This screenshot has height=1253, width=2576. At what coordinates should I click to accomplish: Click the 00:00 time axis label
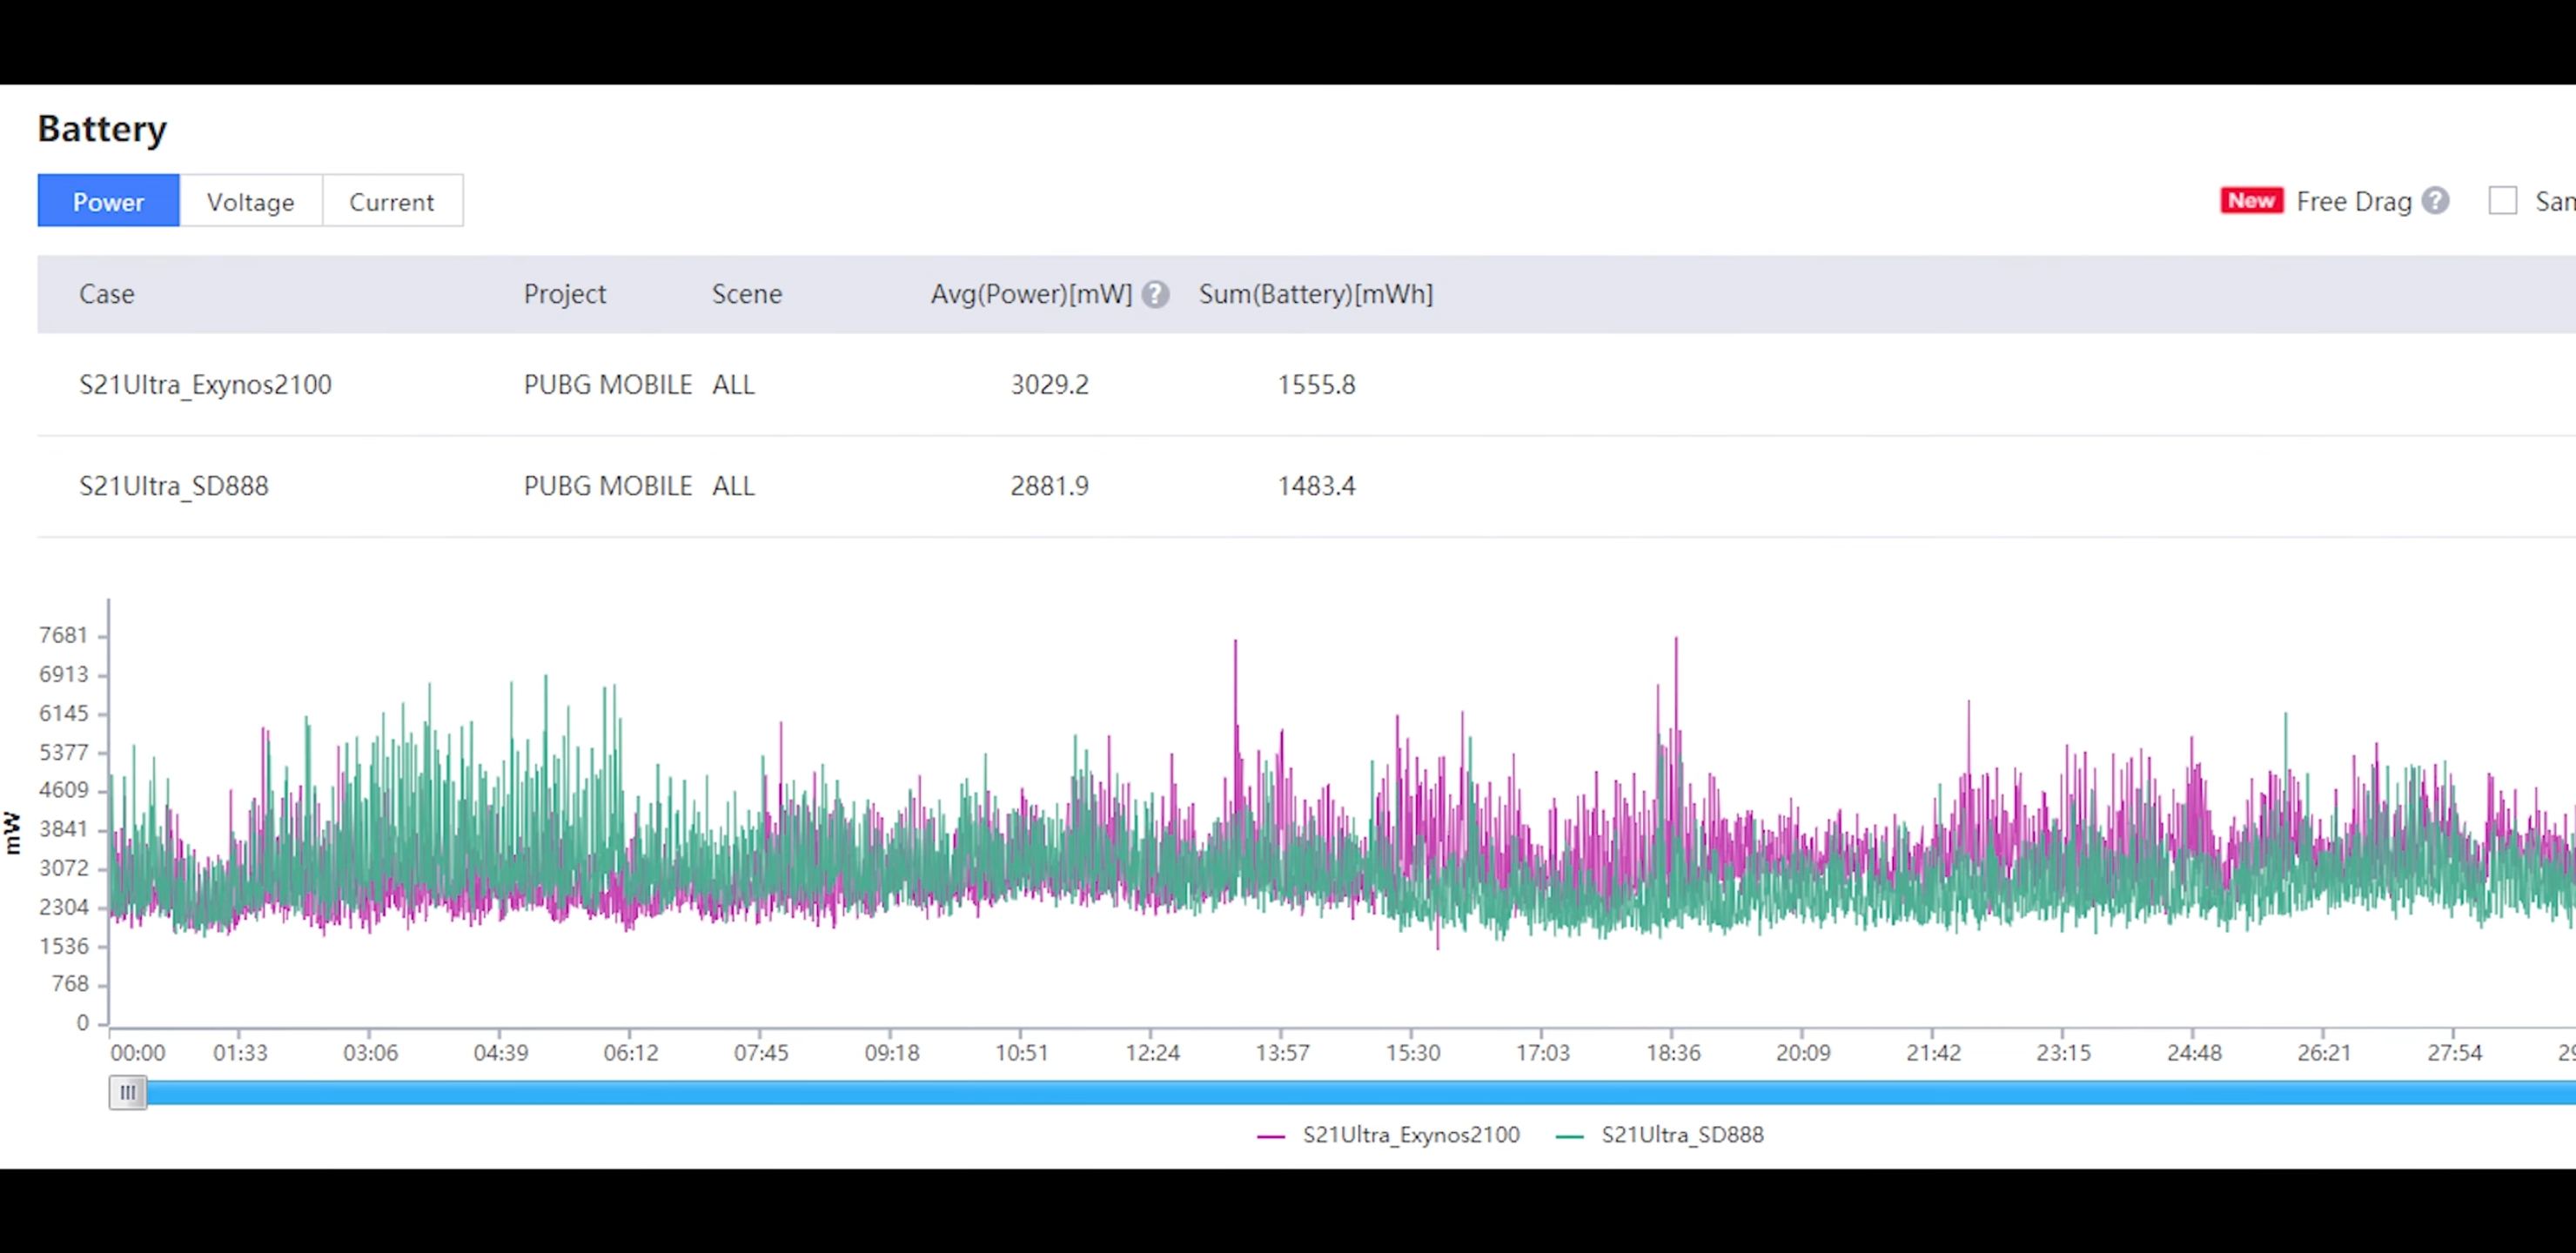138,1053
